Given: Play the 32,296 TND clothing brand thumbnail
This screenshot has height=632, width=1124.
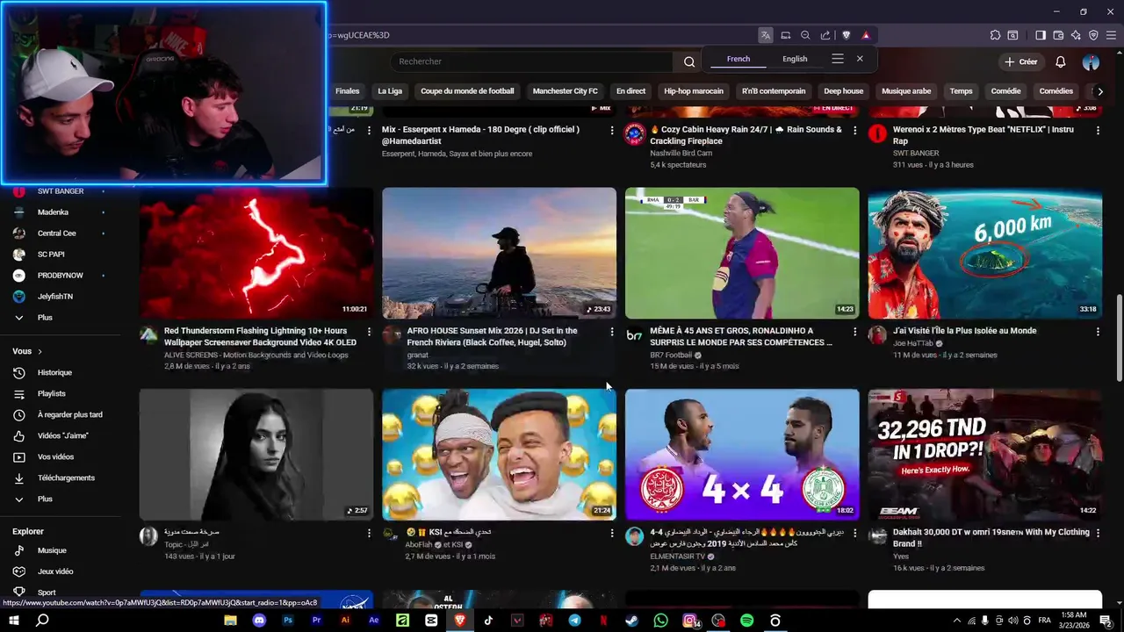Looking at the screenshot, I should click(x=985, y=455).
